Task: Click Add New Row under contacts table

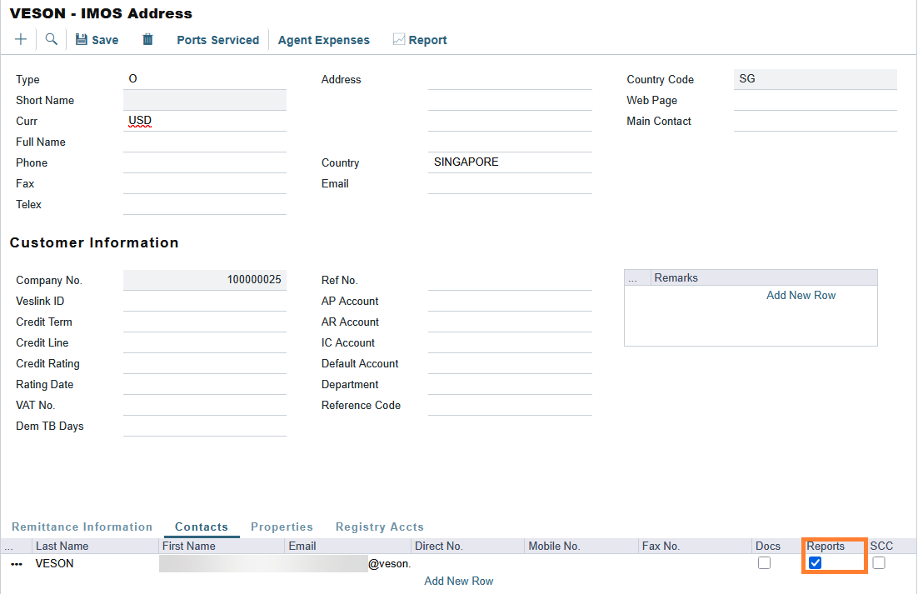Action: (x=458, y=582)
